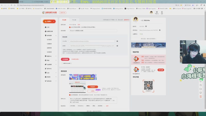
Task: Click the Douyu creation center logo
Action: click(x=49, y=13)
